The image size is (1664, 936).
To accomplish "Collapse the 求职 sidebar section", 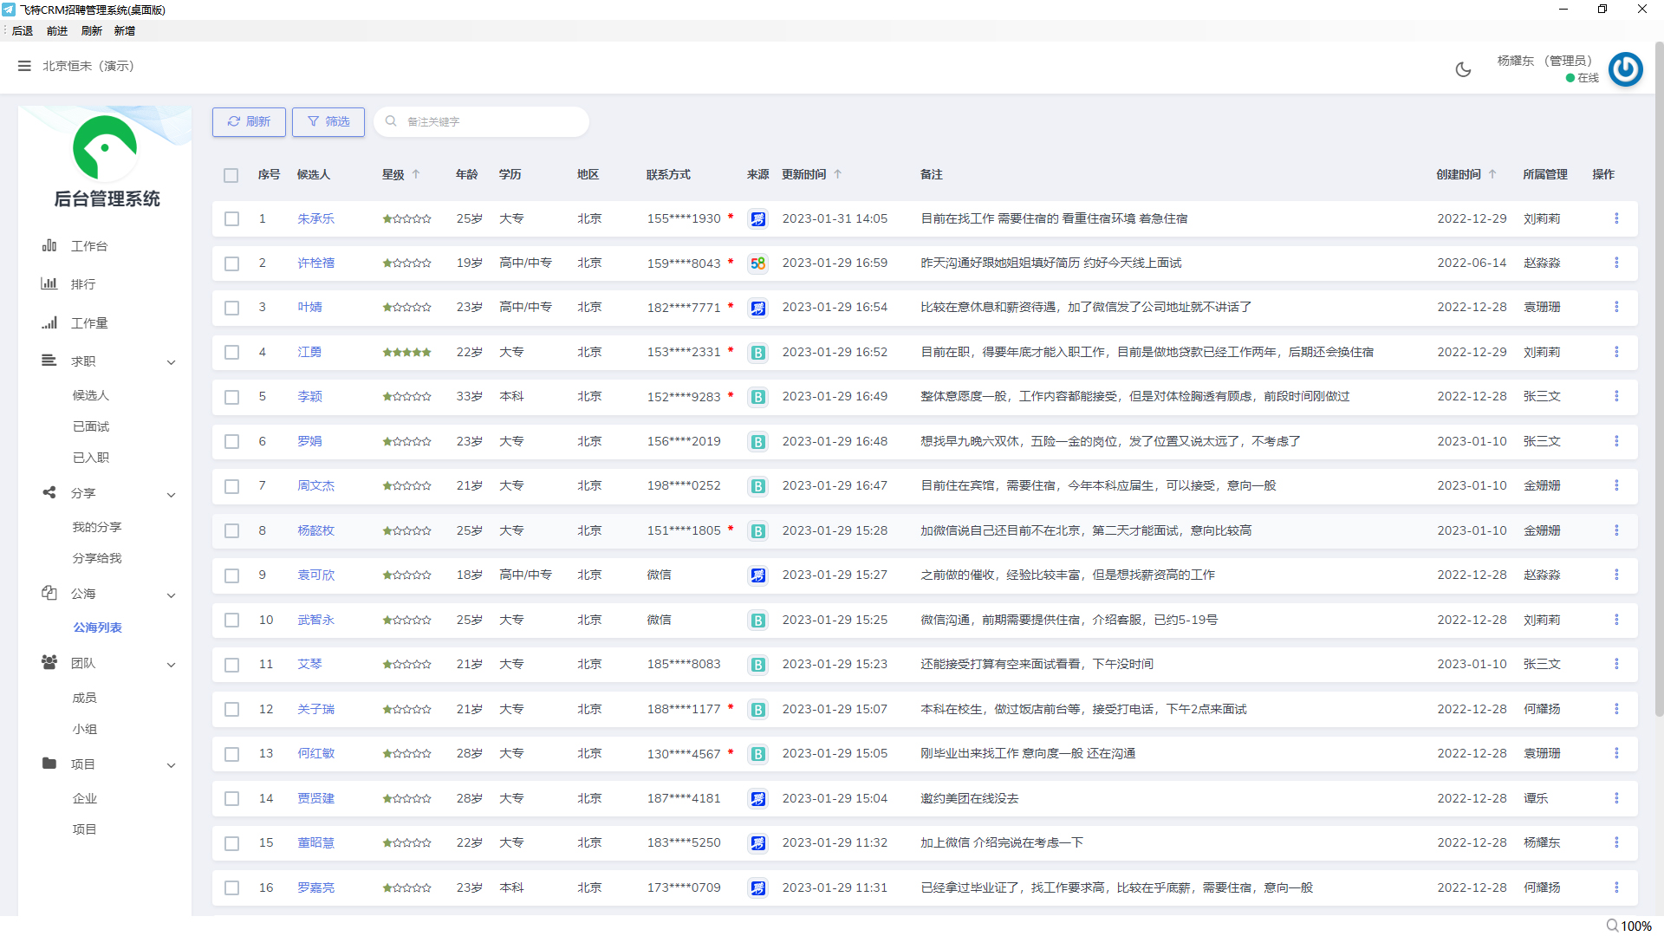I will (171, 362).
